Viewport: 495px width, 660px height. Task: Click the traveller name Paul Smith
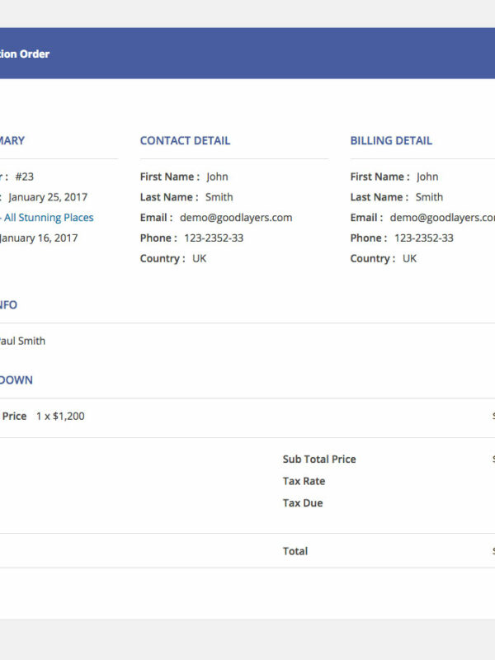click(23, 342)
